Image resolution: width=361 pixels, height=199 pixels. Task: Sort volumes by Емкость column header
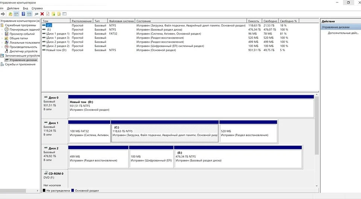[253, 21]
